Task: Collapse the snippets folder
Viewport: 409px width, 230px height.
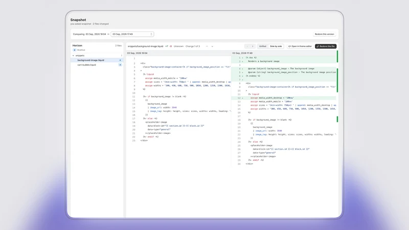Action: coord(73,56)
